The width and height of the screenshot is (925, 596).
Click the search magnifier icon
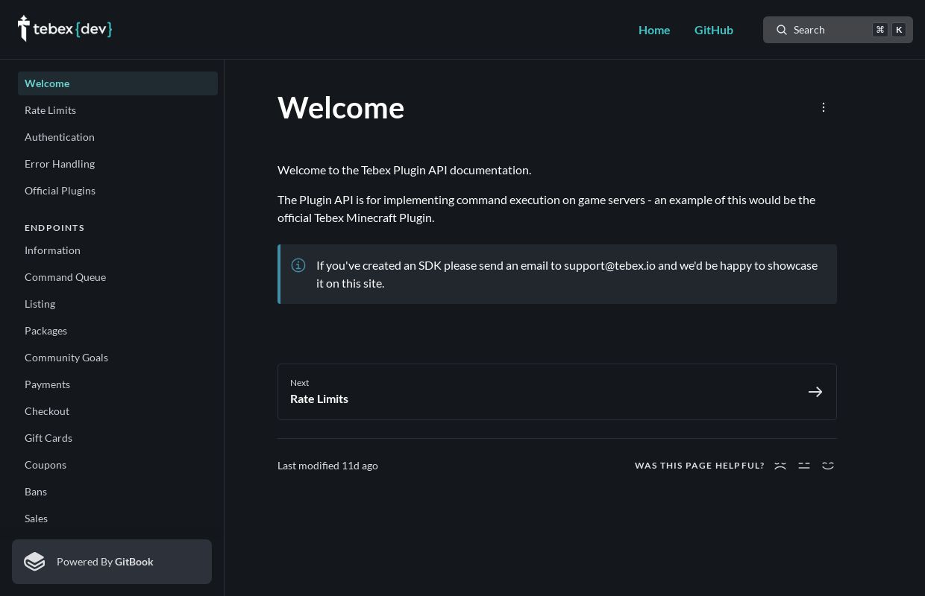click(x=782, y=30)
